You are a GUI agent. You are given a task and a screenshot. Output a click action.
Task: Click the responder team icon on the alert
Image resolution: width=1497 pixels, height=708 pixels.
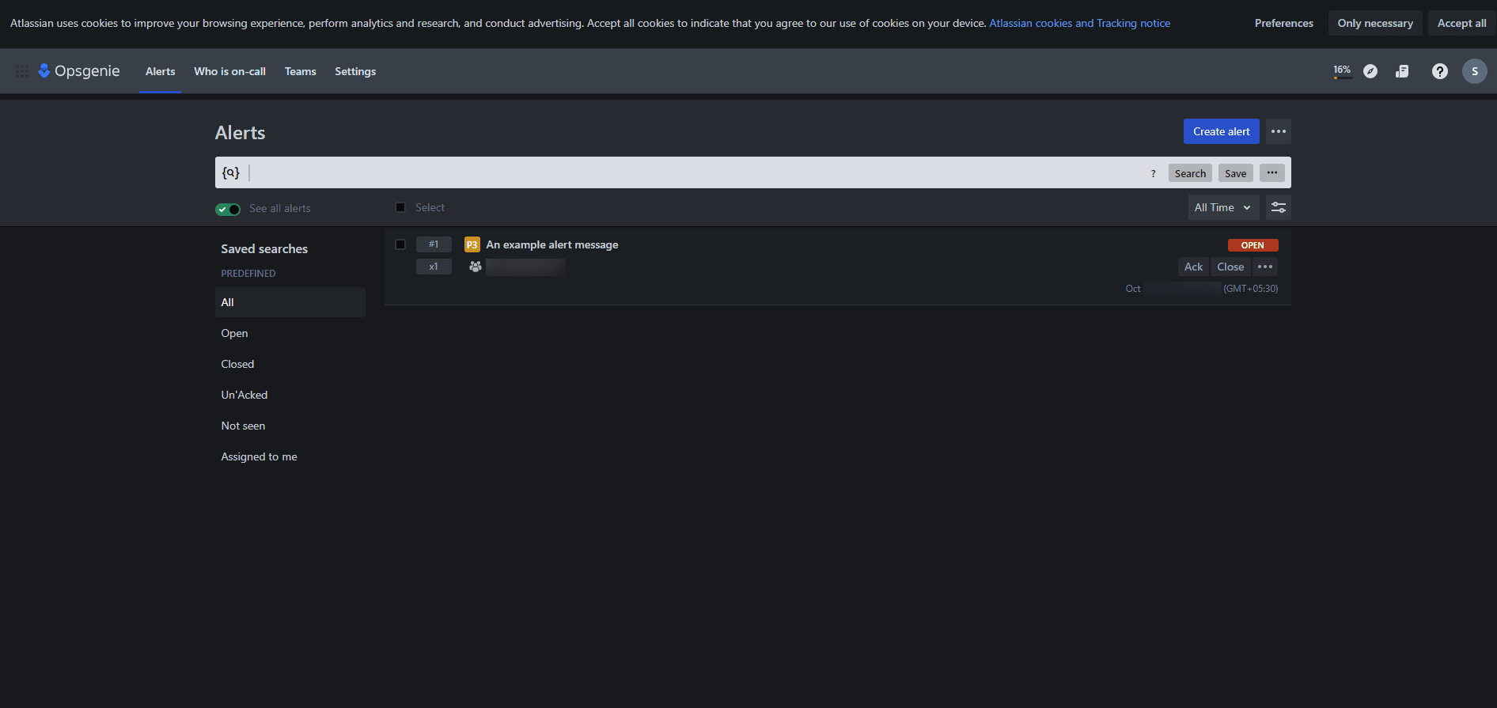pyautogui.click(x=475, y=267)
